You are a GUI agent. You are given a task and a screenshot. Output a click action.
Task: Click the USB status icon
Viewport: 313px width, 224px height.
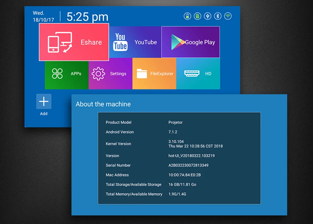[208, 16]
